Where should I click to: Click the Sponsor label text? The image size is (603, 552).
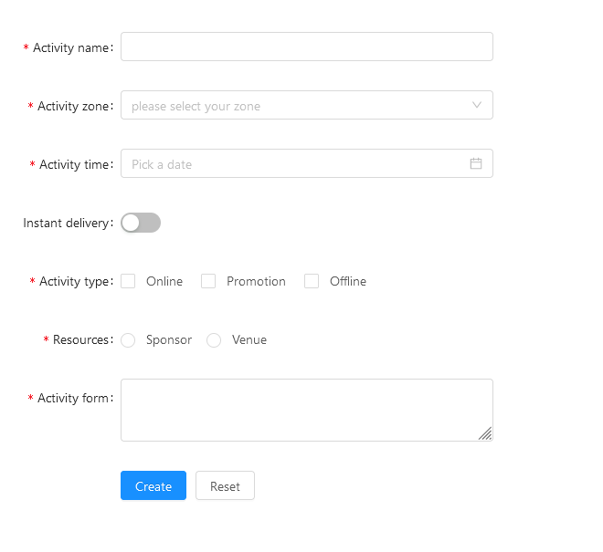(169, 340)
